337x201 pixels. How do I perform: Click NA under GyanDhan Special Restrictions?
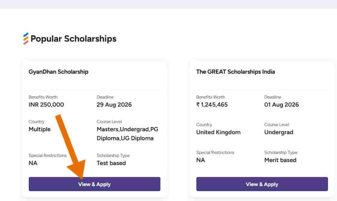[33, 163]
